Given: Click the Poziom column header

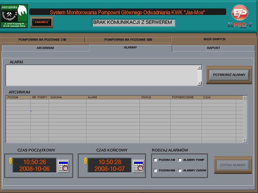Looking at the screenshot, I should 18,97.
